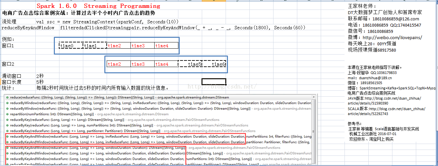438x166 pixels.
Task: Click the time4 box in window 1
Action: tap(166, 46)
